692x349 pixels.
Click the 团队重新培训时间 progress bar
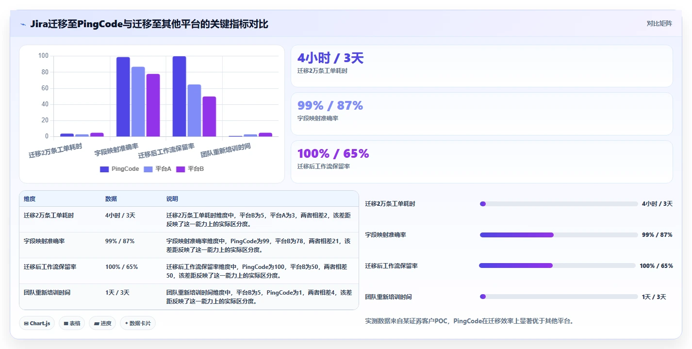559,297
